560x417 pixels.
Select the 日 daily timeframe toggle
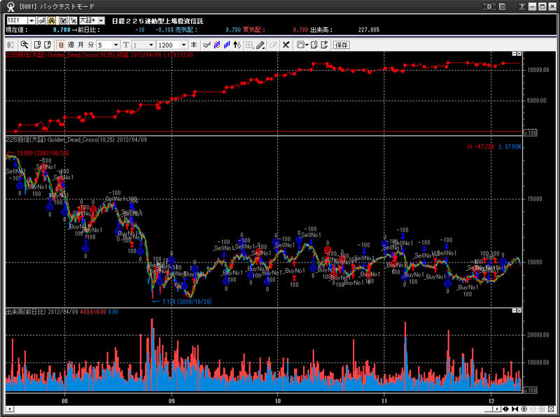point(61,45)
